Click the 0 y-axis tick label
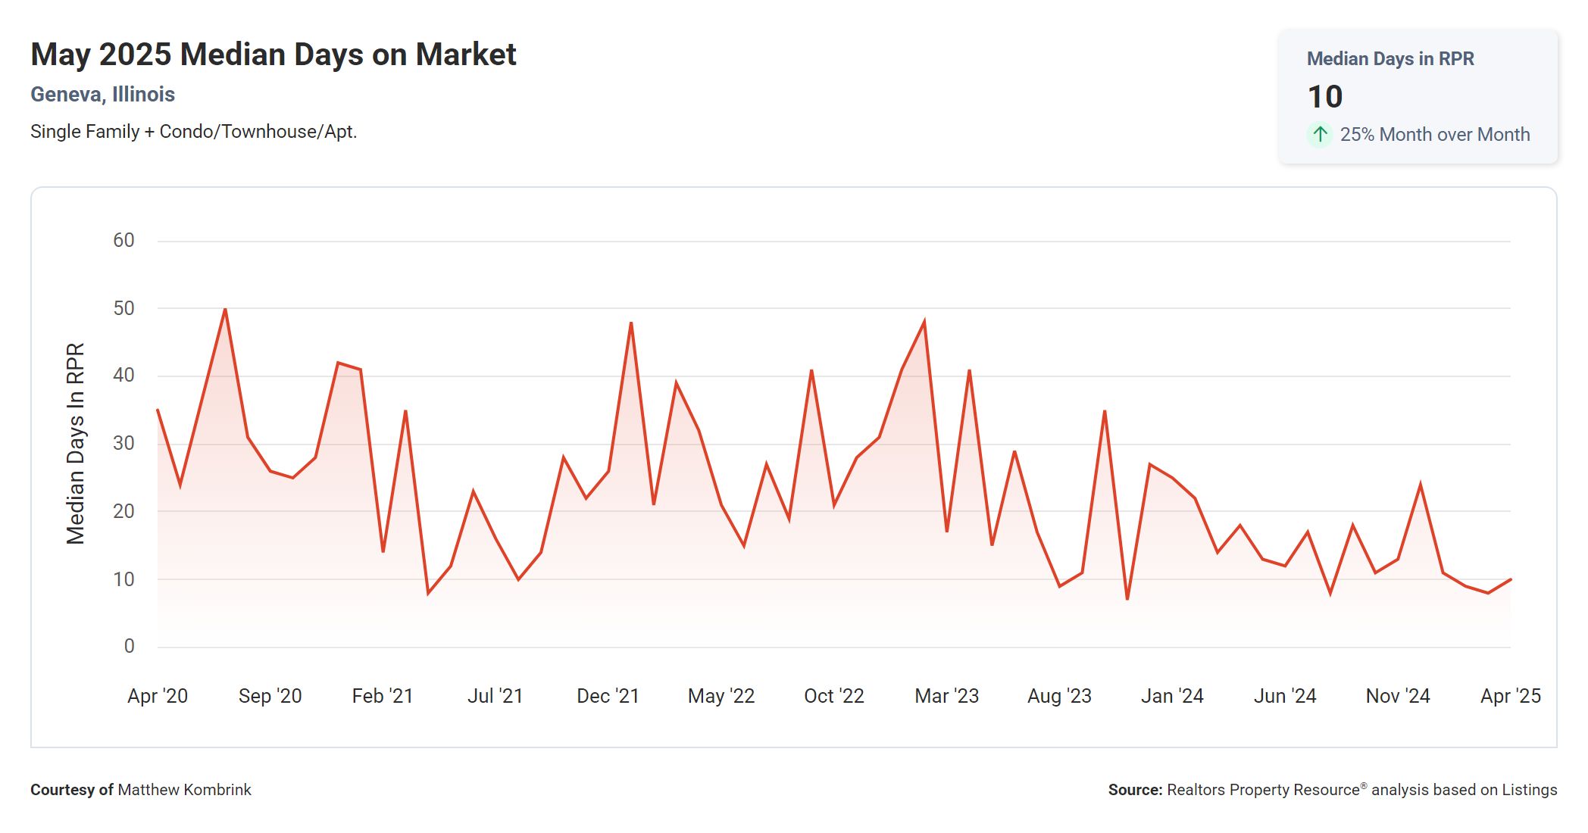 click(x=129, y=646)
